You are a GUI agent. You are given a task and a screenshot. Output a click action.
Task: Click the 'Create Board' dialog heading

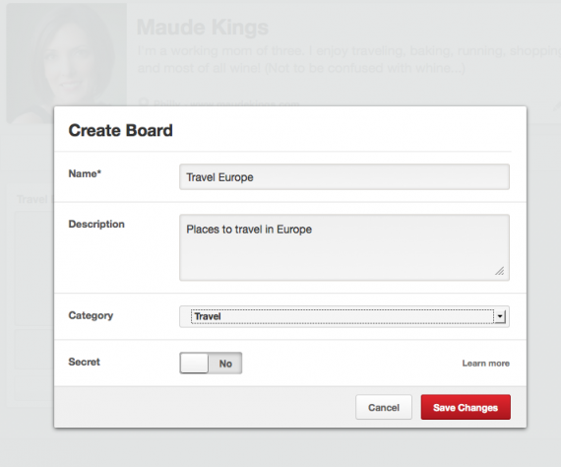click(x=121, y=130)
